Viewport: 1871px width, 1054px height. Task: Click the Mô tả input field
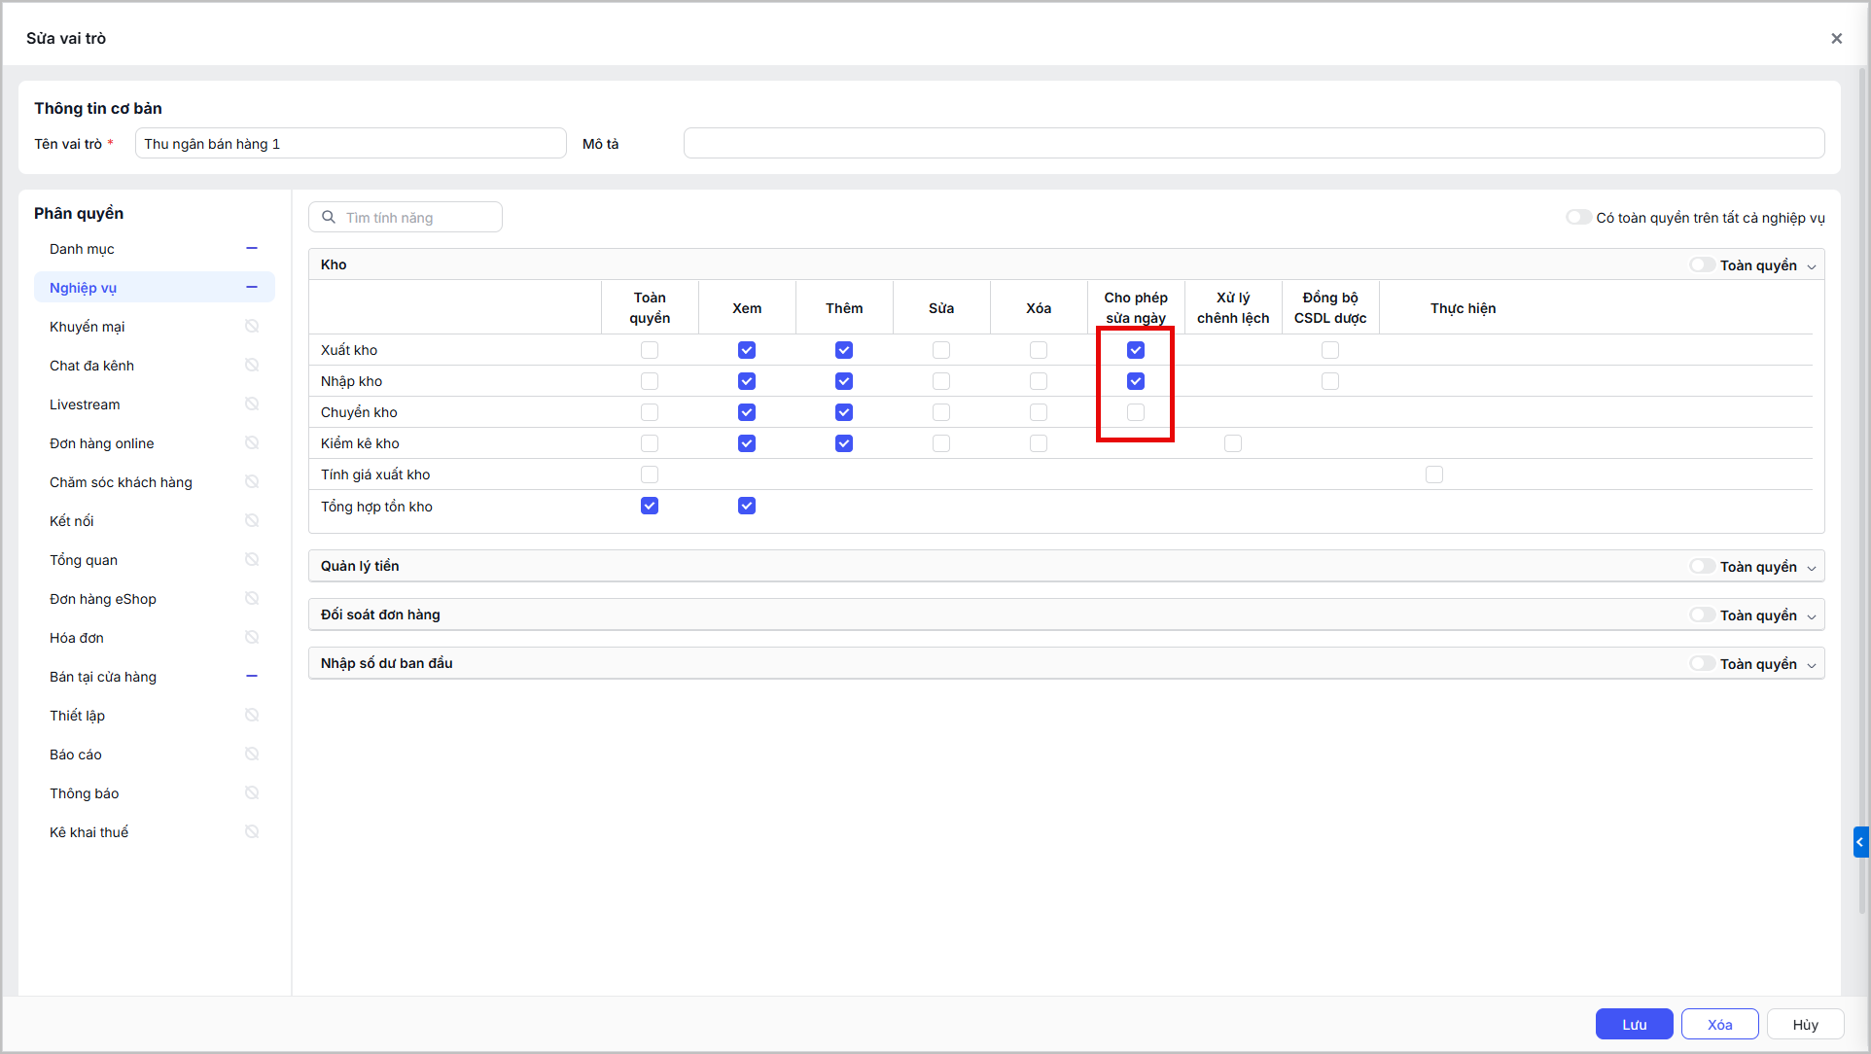point(1254,144)
